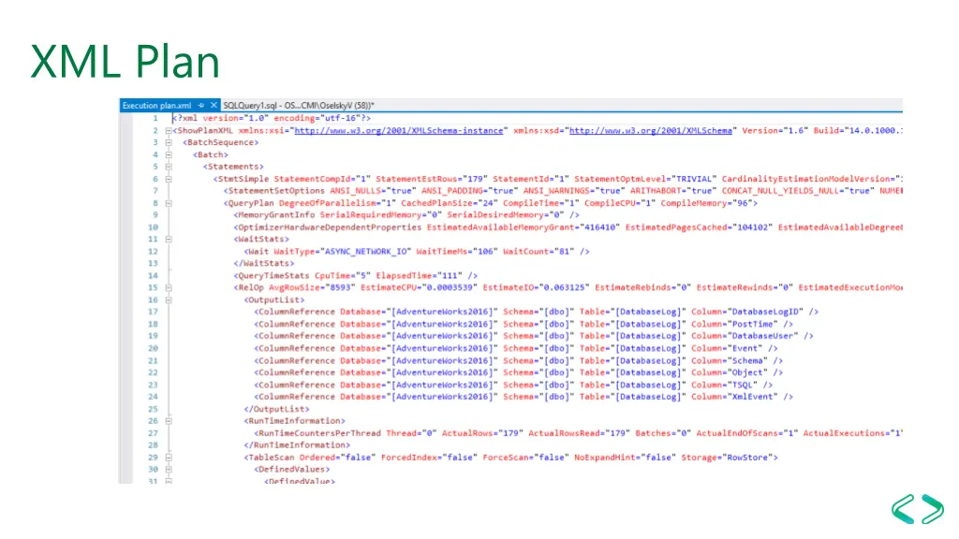Select the Execution plan.xml tab
The image size is (959, 539).
(156, 106)
